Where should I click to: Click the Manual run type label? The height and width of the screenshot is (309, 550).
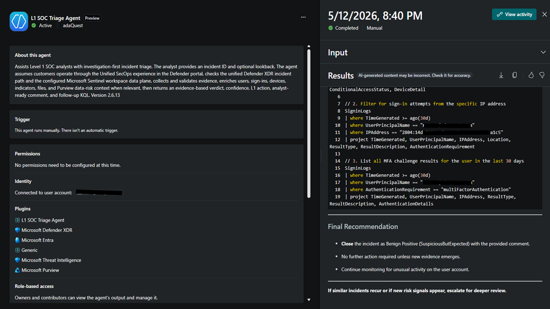pos(375,28)
